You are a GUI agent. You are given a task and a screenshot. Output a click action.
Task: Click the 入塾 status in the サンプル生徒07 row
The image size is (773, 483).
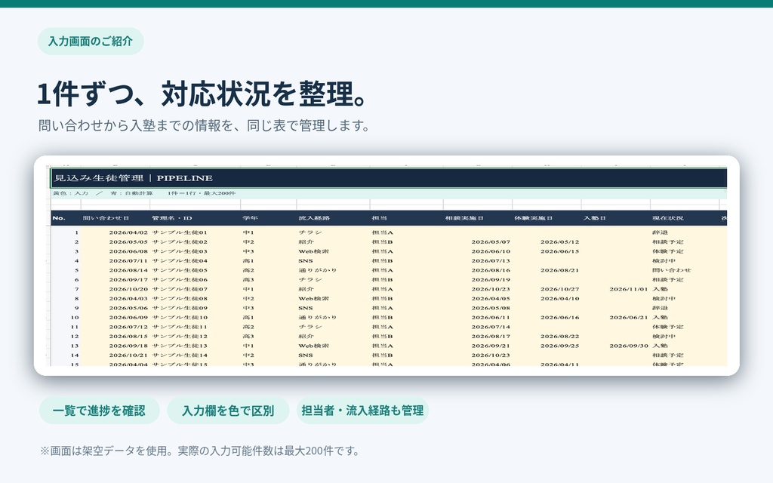(x=660, y=289)
